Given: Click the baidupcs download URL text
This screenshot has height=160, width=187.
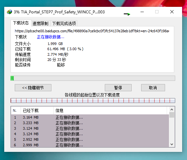Looking at the screenshot, I should 92,31.
